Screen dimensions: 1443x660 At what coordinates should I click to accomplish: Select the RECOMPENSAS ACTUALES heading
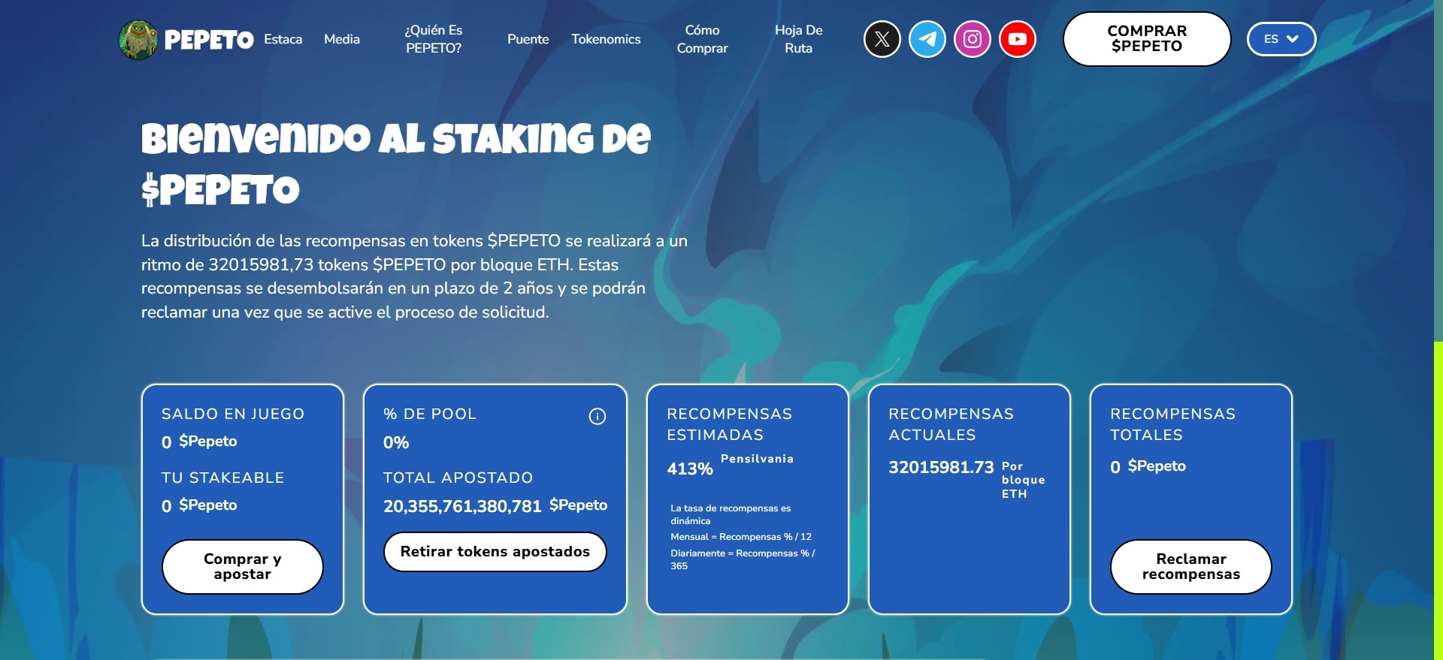coord(951,424)
